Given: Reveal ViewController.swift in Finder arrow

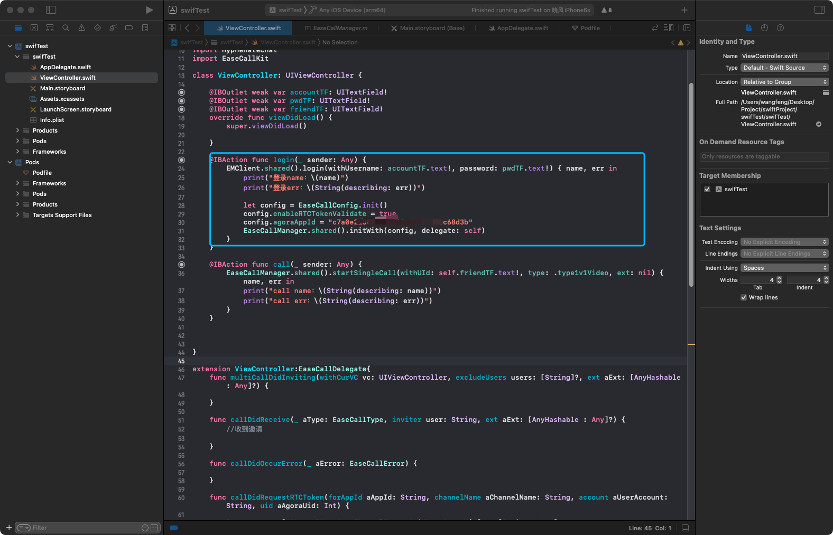Looking at the screenshot, I should point(819,124).
